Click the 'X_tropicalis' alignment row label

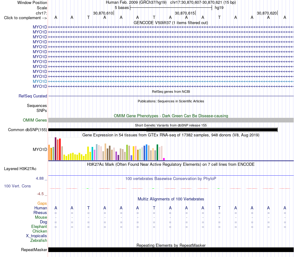click(37, 236)
